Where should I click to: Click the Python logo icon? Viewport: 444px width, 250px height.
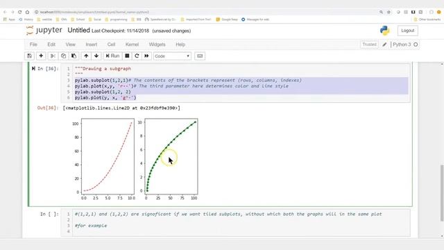click(x=385, y=31)
